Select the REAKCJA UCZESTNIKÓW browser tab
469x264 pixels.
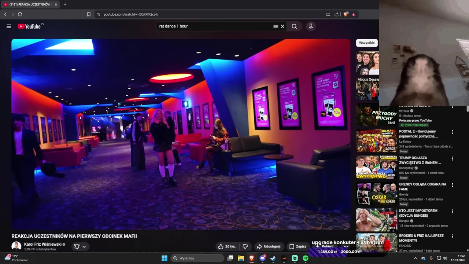pos(29,4)
